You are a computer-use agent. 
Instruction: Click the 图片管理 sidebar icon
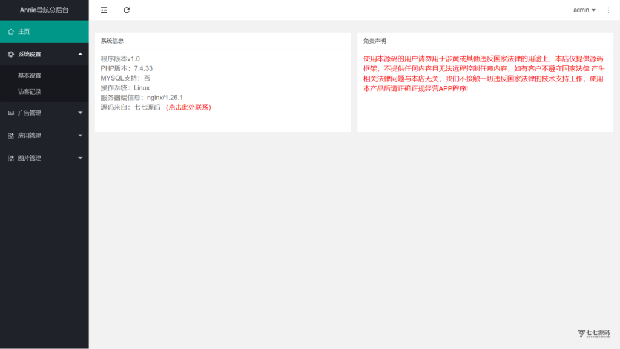click(x=11, y=158)
